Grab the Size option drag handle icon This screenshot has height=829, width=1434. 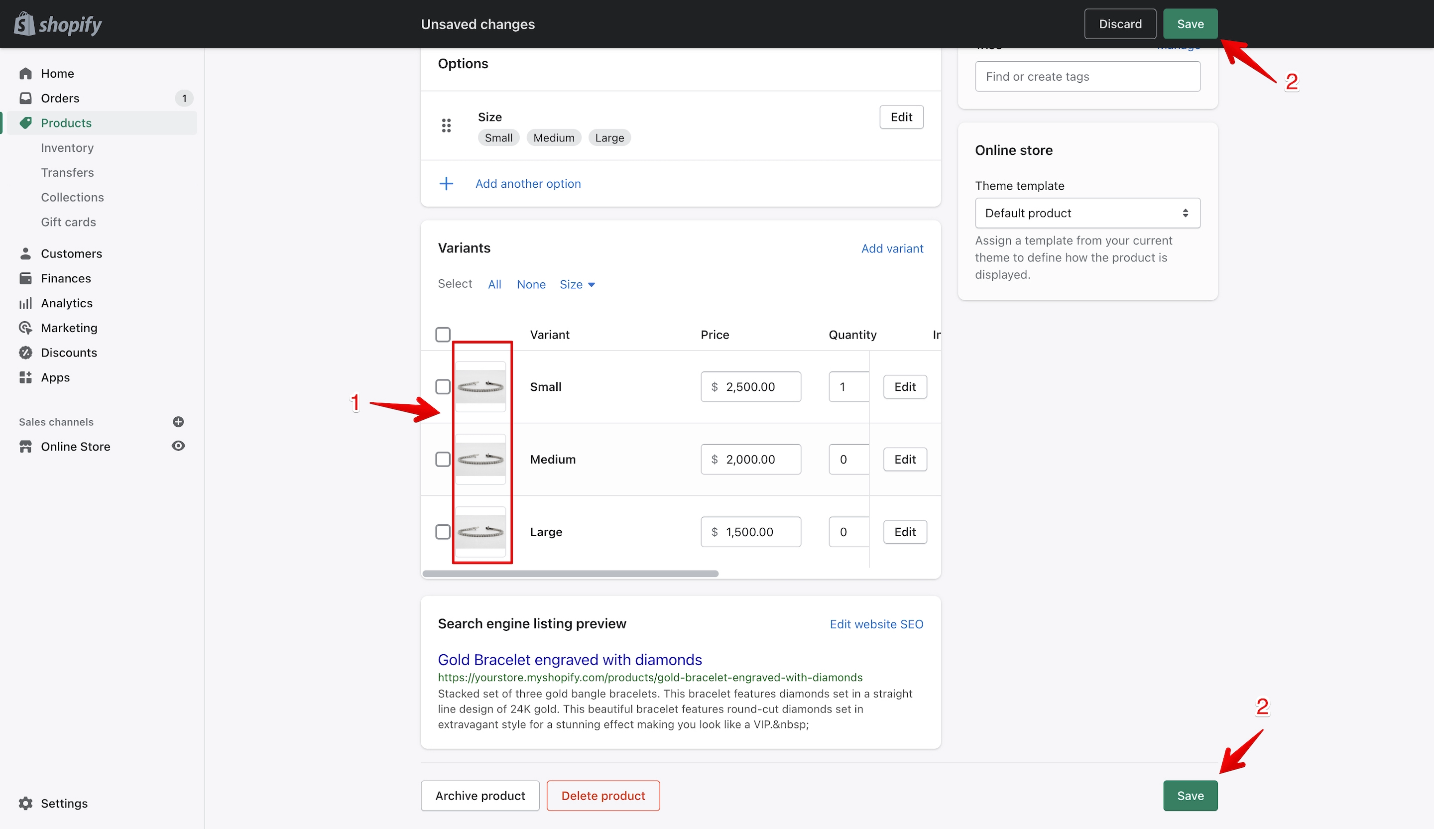(x=446, y=125)
